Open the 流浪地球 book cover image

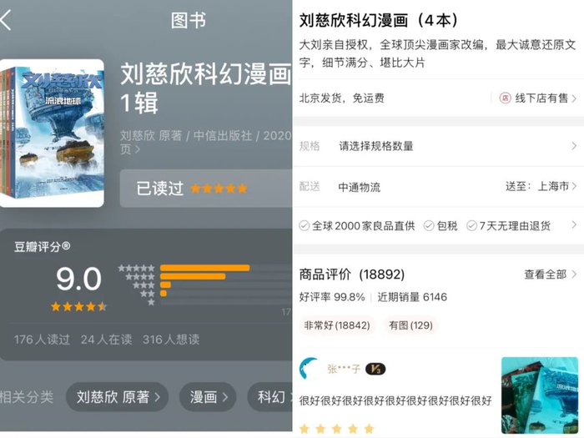tap(52, 133)
